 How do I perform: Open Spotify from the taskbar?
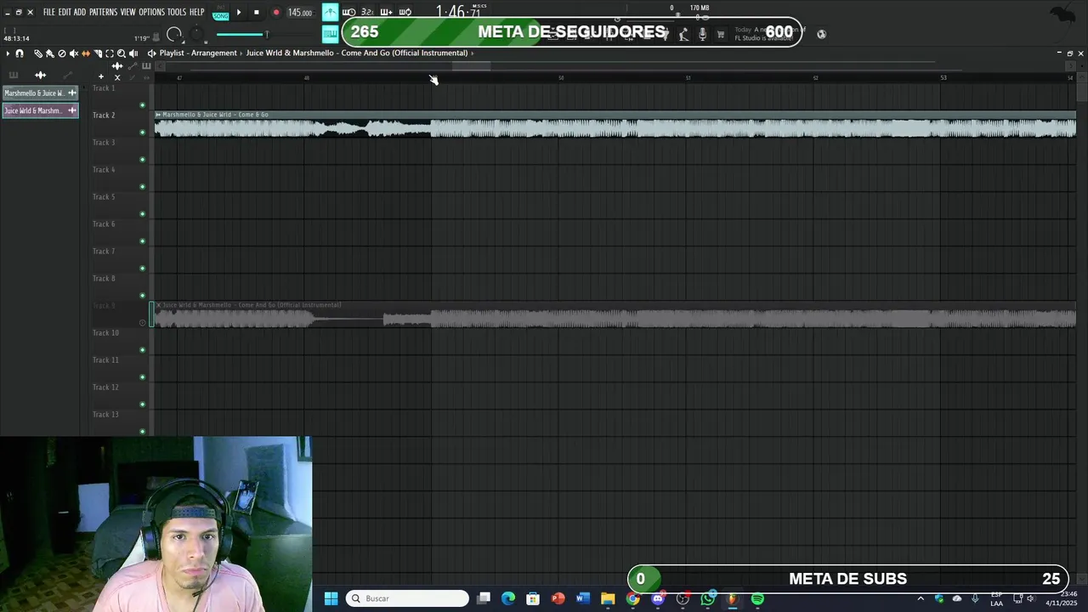point(757,598)
